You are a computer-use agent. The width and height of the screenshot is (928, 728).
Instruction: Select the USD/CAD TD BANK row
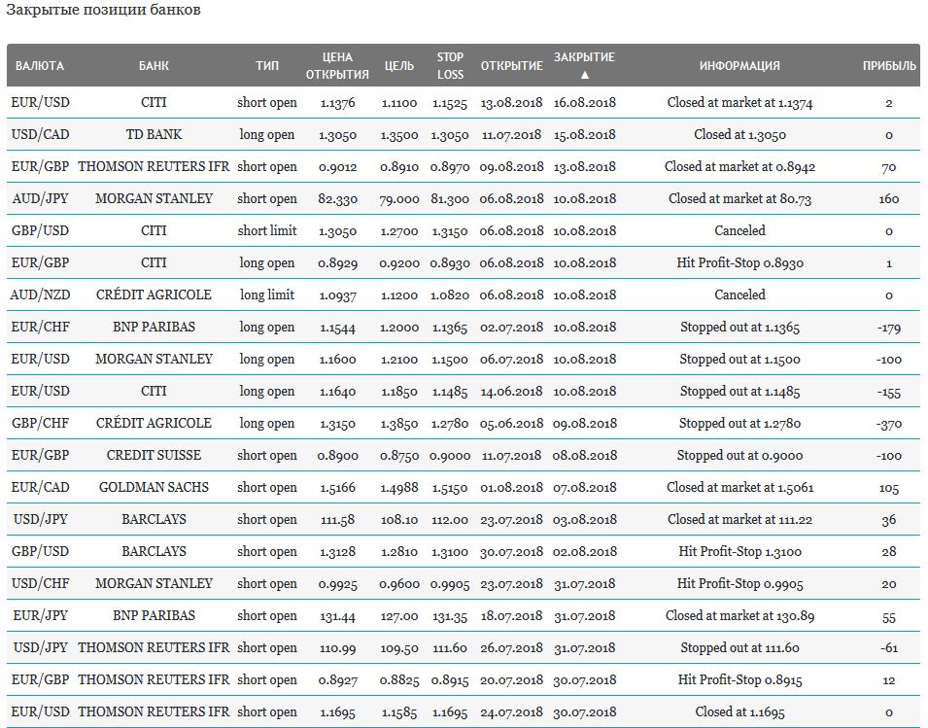tap(464, 135)
